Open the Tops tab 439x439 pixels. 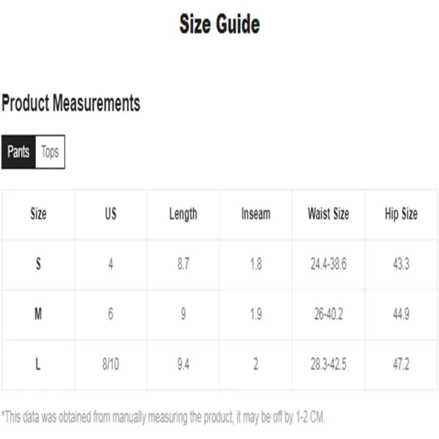(50, 152)
